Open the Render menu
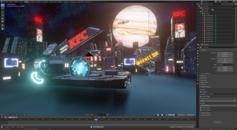The width and height of the screenshot is (237, 130). point(11,1)
